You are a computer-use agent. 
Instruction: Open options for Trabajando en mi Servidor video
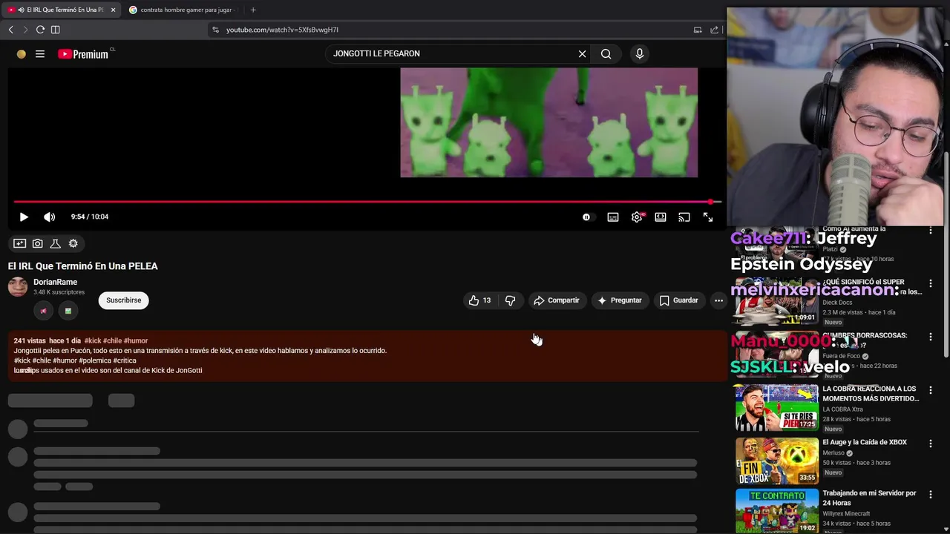pyautogui.click(x=931, y=495)
